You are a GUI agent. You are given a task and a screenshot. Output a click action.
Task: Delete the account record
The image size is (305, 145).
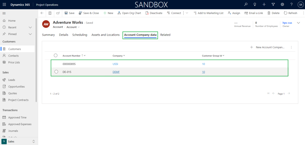pos(274,13)
